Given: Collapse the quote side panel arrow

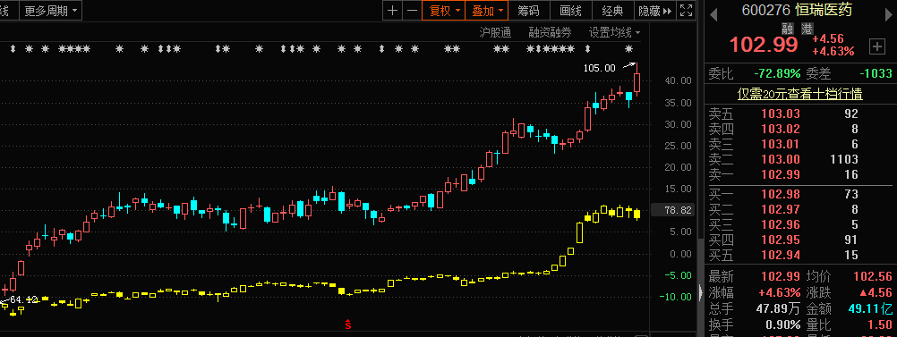Looking at the screenshot, I should coord(700,293).
